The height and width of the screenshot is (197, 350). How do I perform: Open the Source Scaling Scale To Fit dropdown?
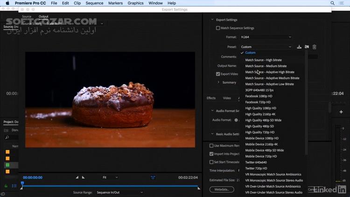75,23
